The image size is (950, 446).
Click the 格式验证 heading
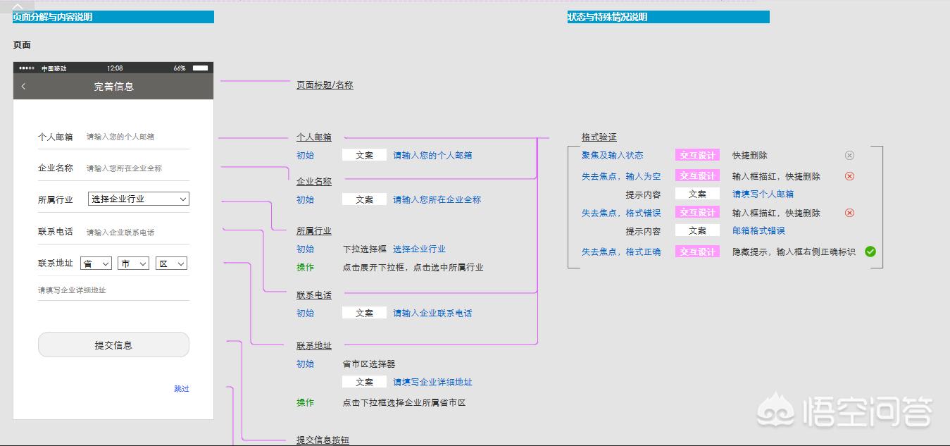click(599, 137)
